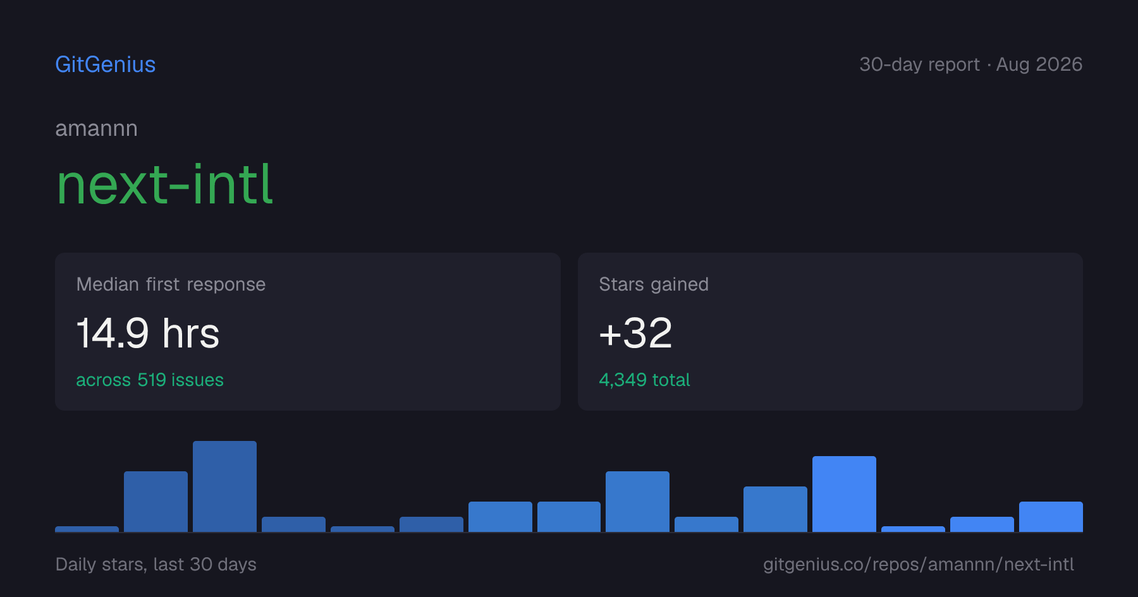Click the Daily stars, last 30 days caption

click(156, 564)
